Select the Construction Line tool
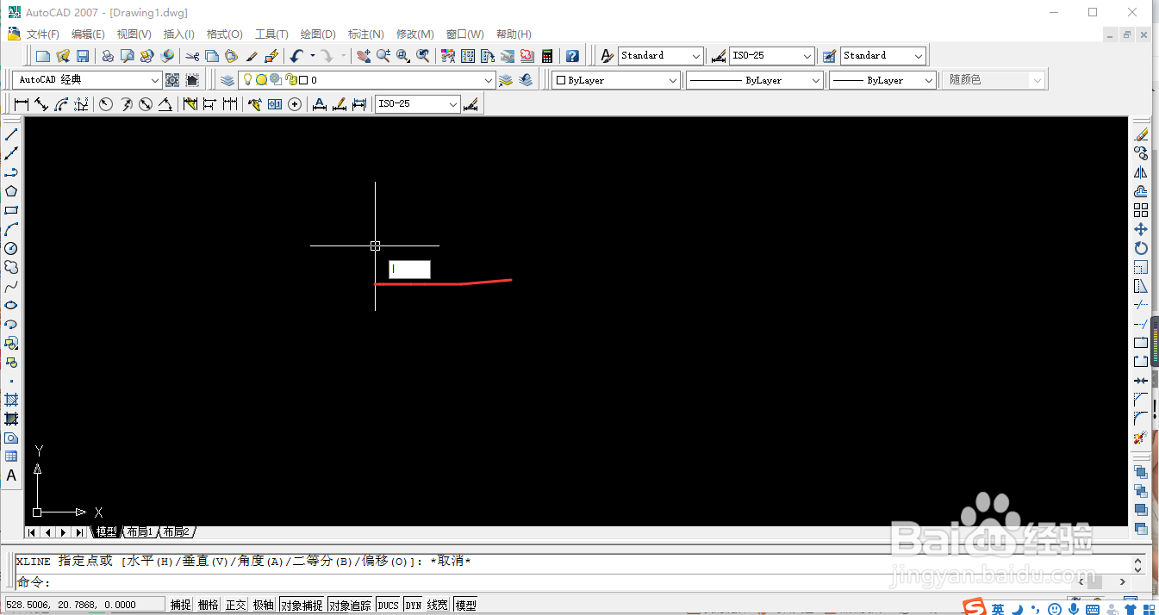The width and height of the screenshot is (1159, 615). tap(11, 153)
